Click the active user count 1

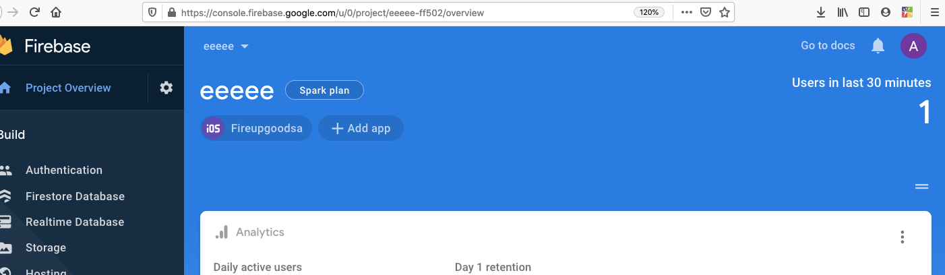click(925, 113)
